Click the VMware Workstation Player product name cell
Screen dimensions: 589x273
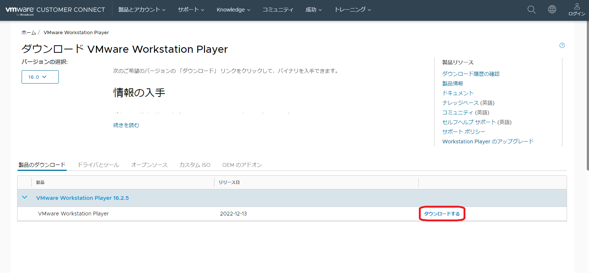tap(73, 214)
